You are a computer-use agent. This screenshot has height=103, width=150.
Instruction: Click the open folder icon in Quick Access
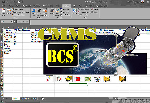19,2
